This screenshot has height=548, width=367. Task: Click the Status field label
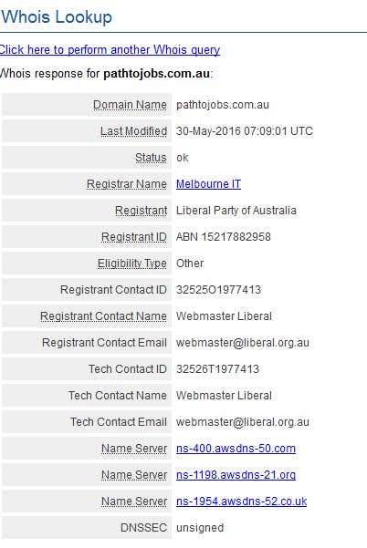coord(151,158)
